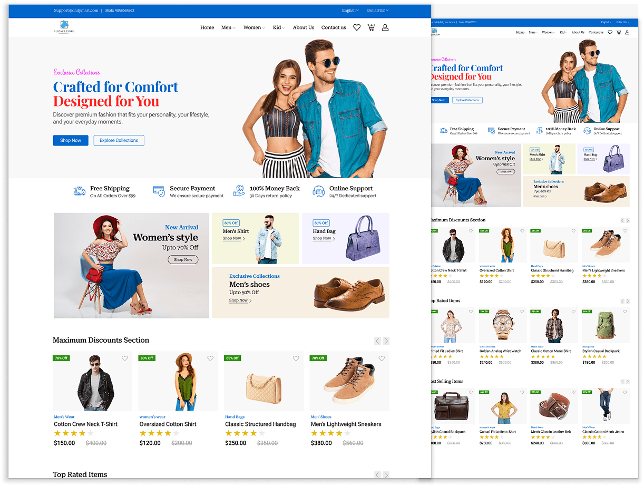Open the Dollar(US) currency dropdown in front page
Viewport: 644px width, 486px height.
378,11
